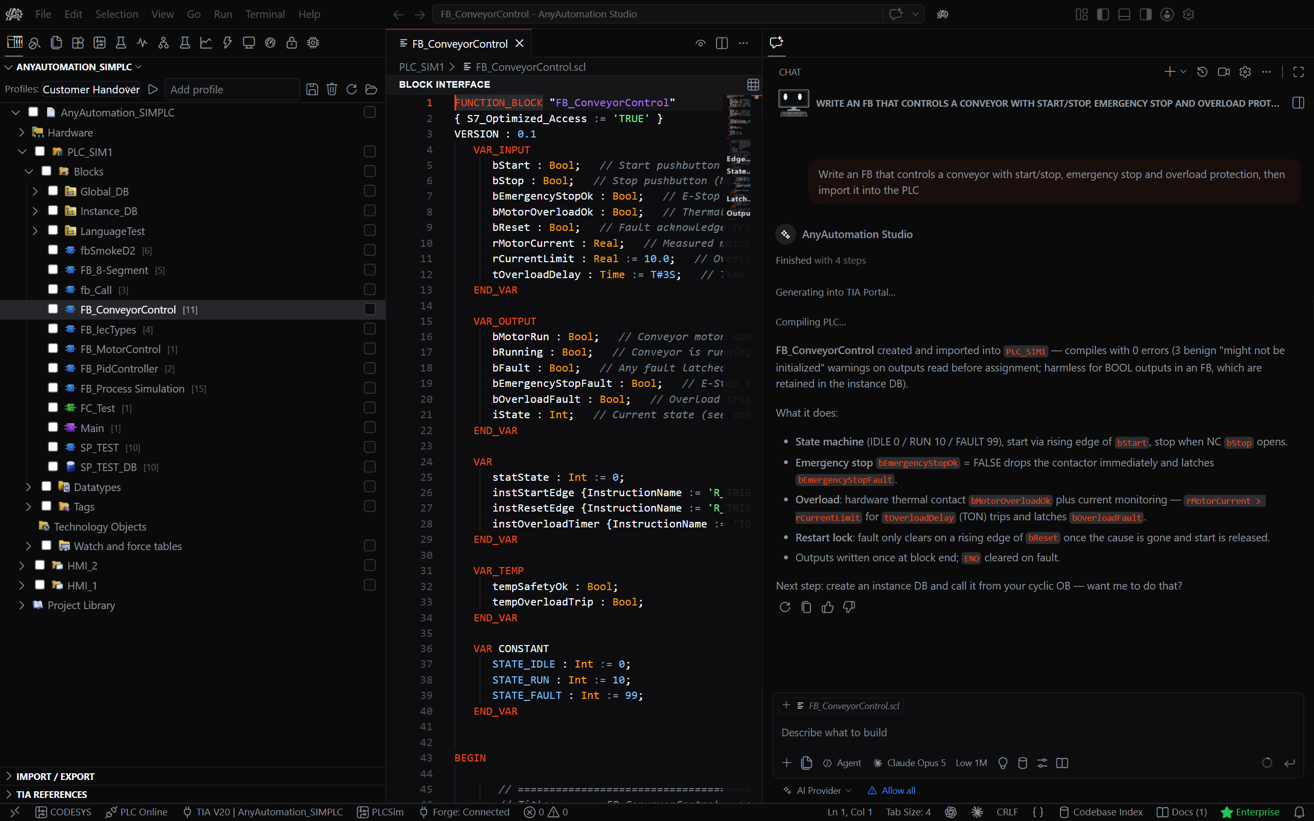Screen dimensions: 1314x821
Task: Click the Agent mode button
Action: pos(842,763)
